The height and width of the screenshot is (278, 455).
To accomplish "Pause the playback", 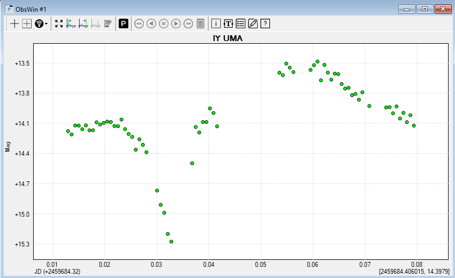I will (x=164, y=23).
